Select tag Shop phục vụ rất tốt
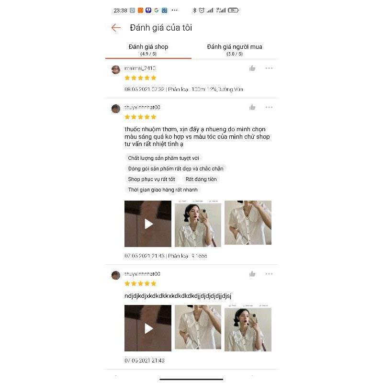383x383 pixels. 151,179
